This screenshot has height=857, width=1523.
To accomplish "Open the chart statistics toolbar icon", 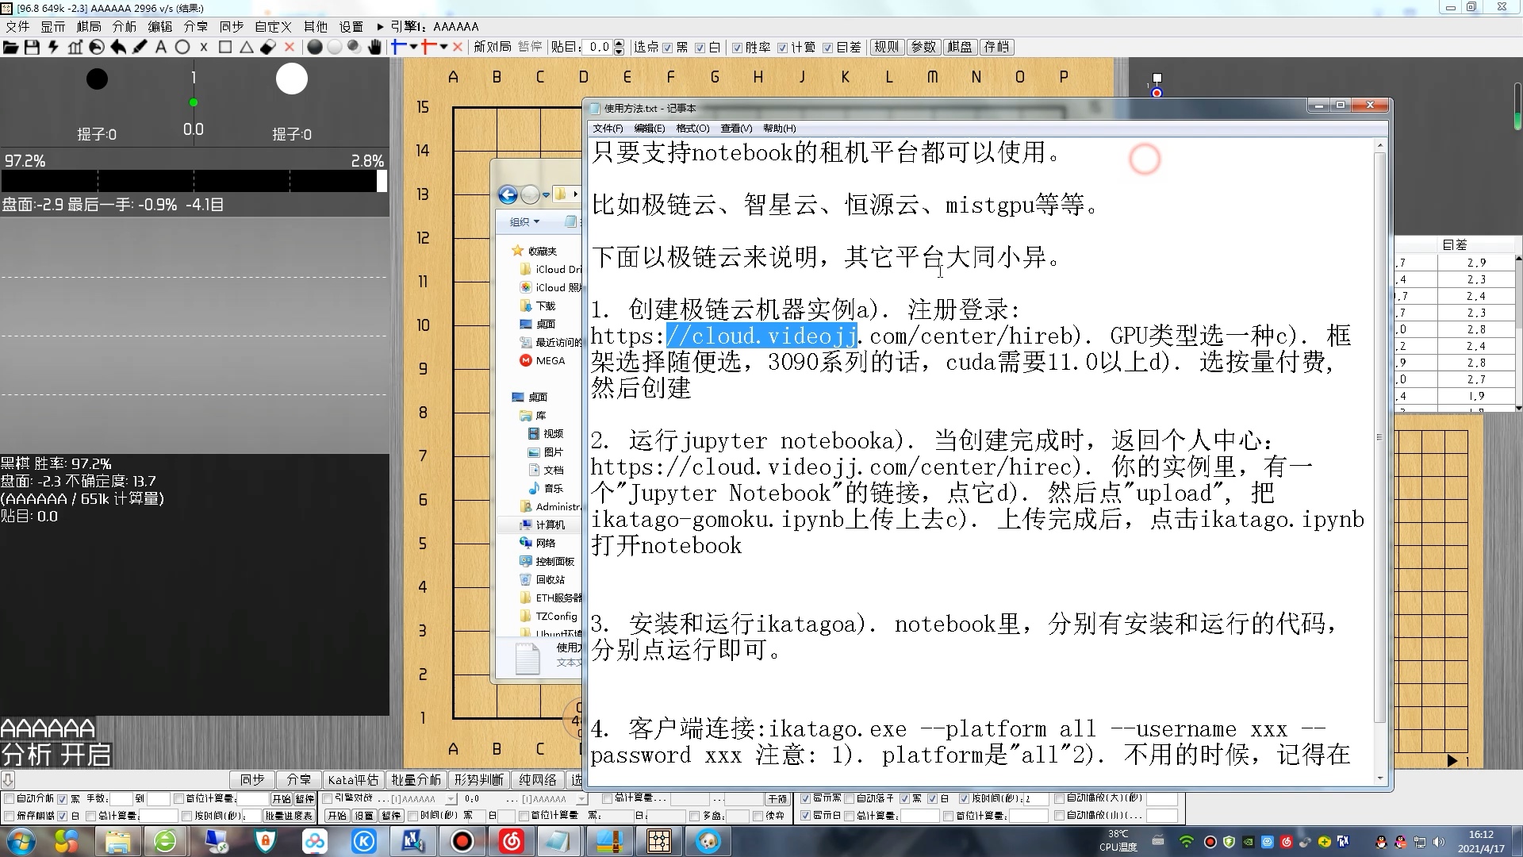I will 75,48.
